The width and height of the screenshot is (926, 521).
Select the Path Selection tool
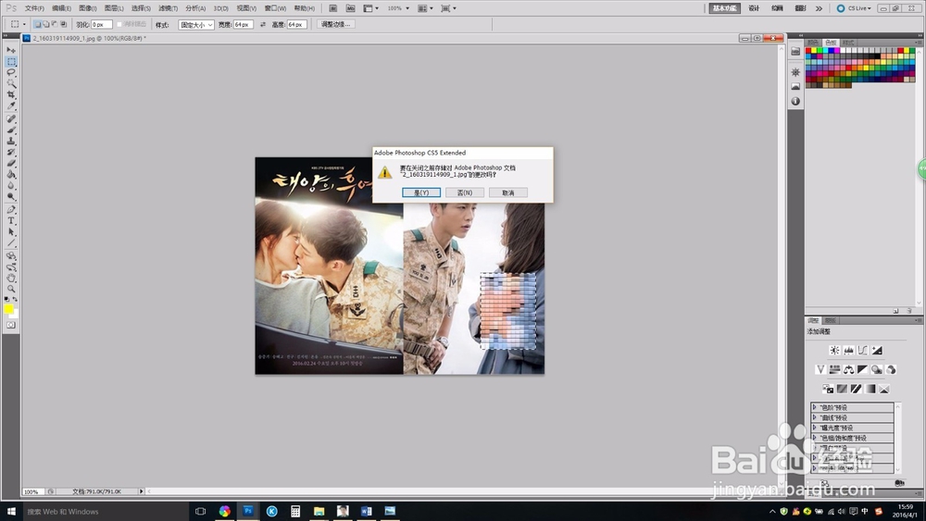[11, 232]
